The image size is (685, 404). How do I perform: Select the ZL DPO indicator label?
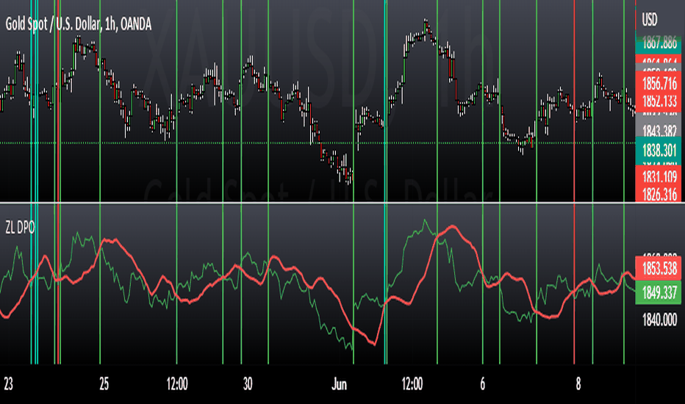(x=20, y=228)
